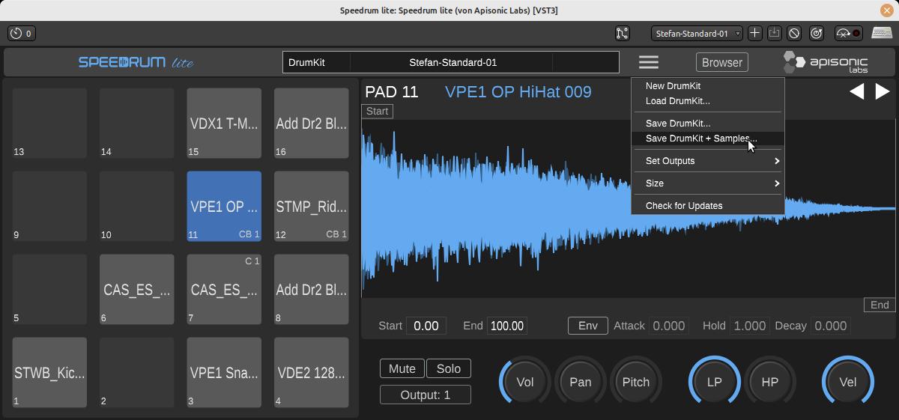Choose Save DrumKit... from menu
Screen dimensions: 899x420
[708, 124]
